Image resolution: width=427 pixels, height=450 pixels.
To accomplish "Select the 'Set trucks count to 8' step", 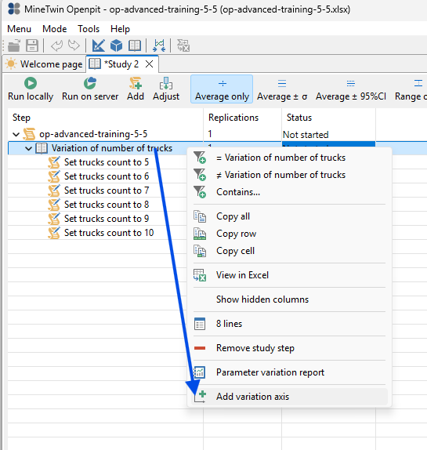I will point(107,205).
